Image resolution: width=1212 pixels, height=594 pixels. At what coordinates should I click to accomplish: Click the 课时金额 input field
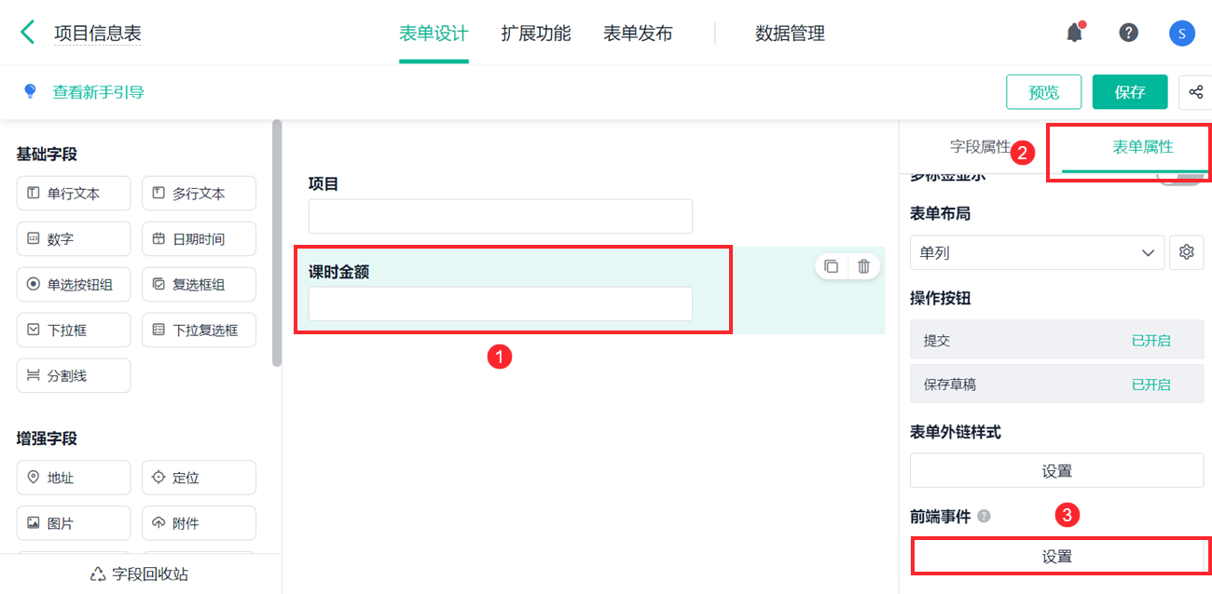(501, 304)
